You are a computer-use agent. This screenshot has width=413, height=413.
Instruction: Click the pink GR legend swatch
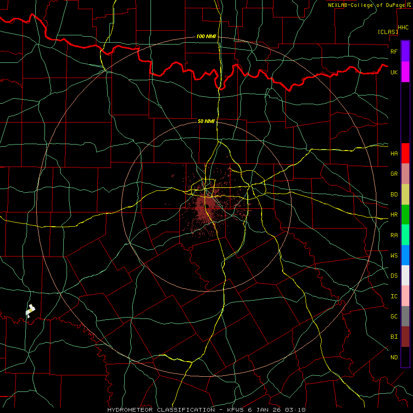(x=405, y=174)
